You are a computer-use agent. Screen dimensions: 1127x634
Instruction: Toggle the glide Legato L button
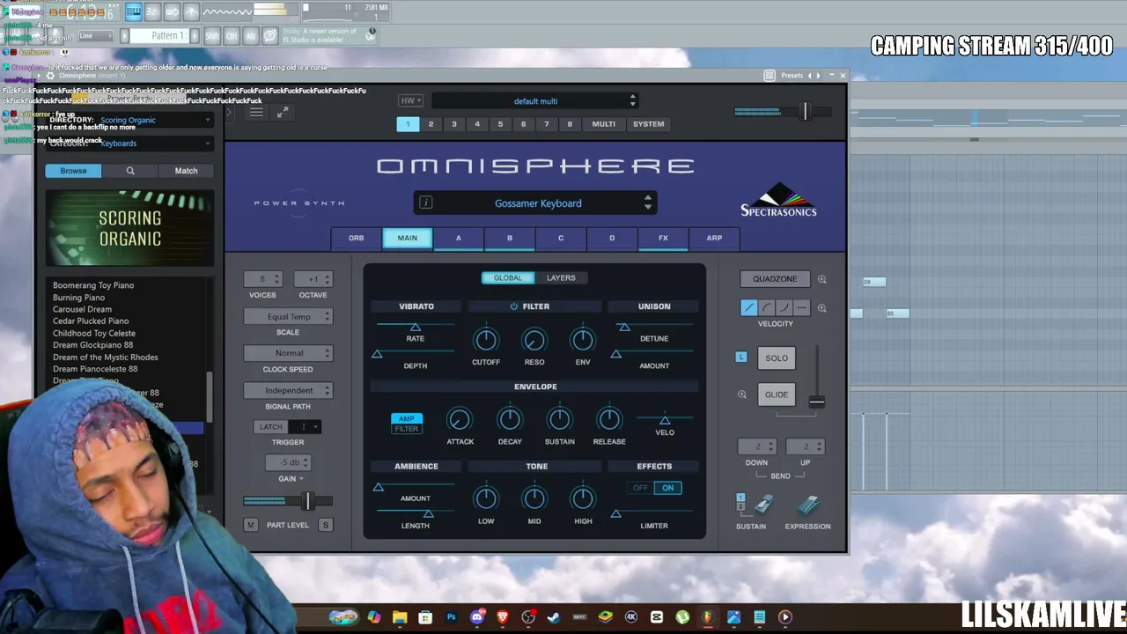[741, 358]
